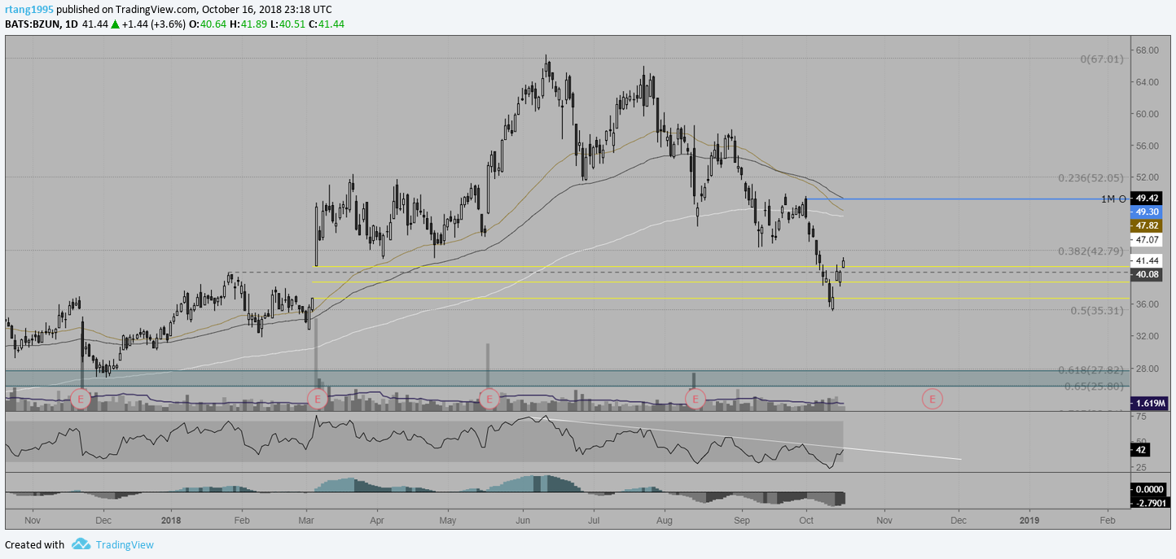Click the MACD -2.7901 value tag
The height and width of the screenshot is (559, 1176).
tap(1151, 503)
